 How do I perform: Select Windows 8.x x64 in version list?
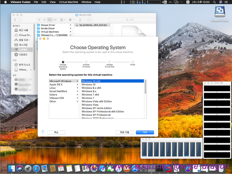click(x=113, y=88)
